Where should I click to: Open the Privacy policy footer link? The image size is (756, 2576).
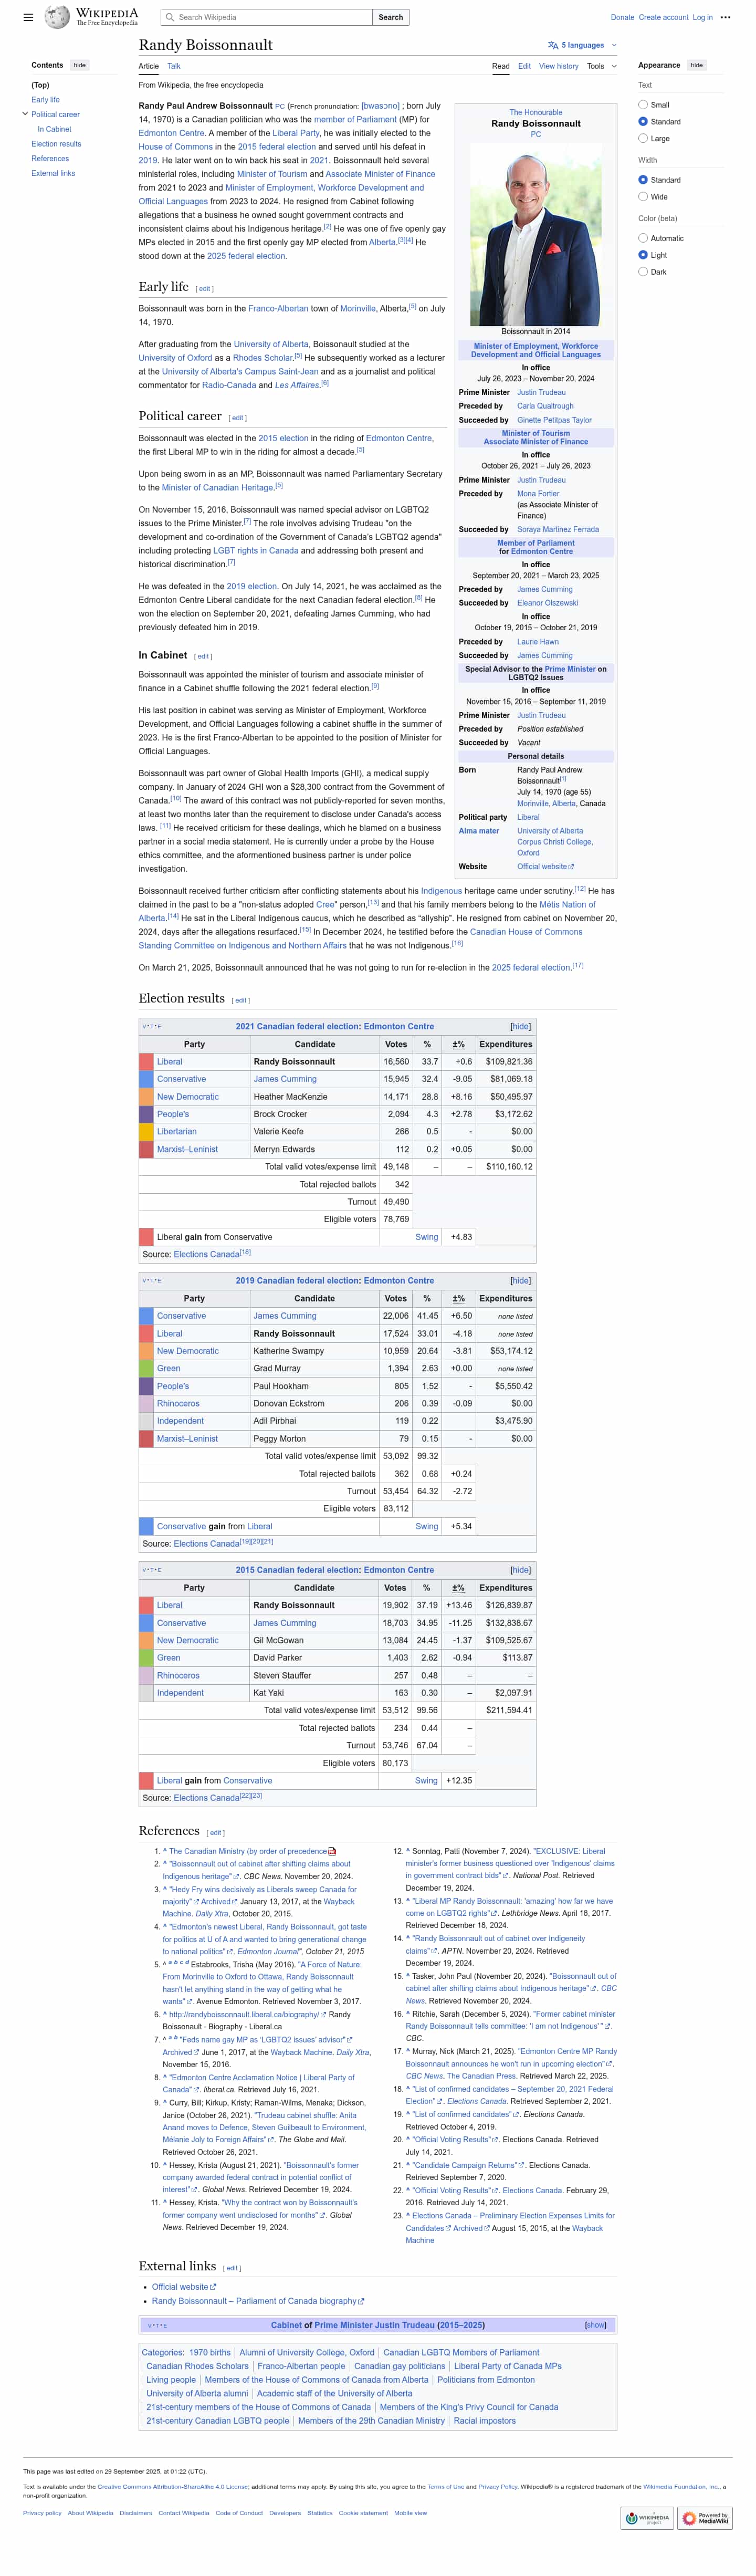(41, 2513)
